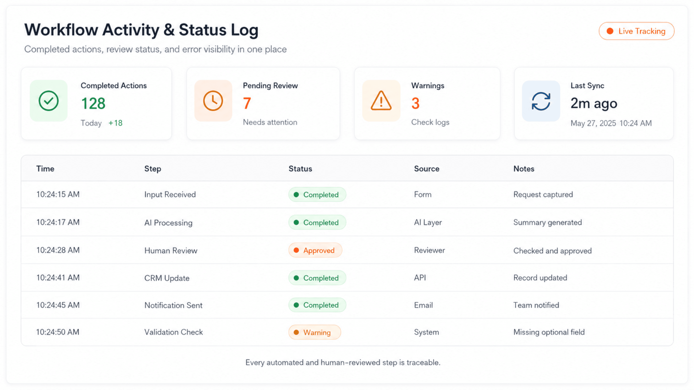Click the green checkmark Completed Actions icon
The image size is (694, 390).
49,101
